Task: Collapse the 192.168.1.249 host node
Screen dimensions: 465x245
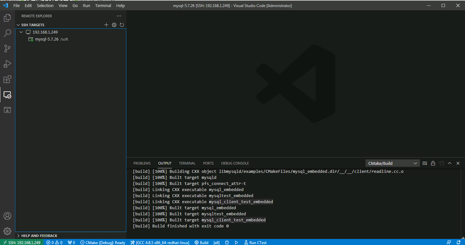Action: tap(21, 32)
